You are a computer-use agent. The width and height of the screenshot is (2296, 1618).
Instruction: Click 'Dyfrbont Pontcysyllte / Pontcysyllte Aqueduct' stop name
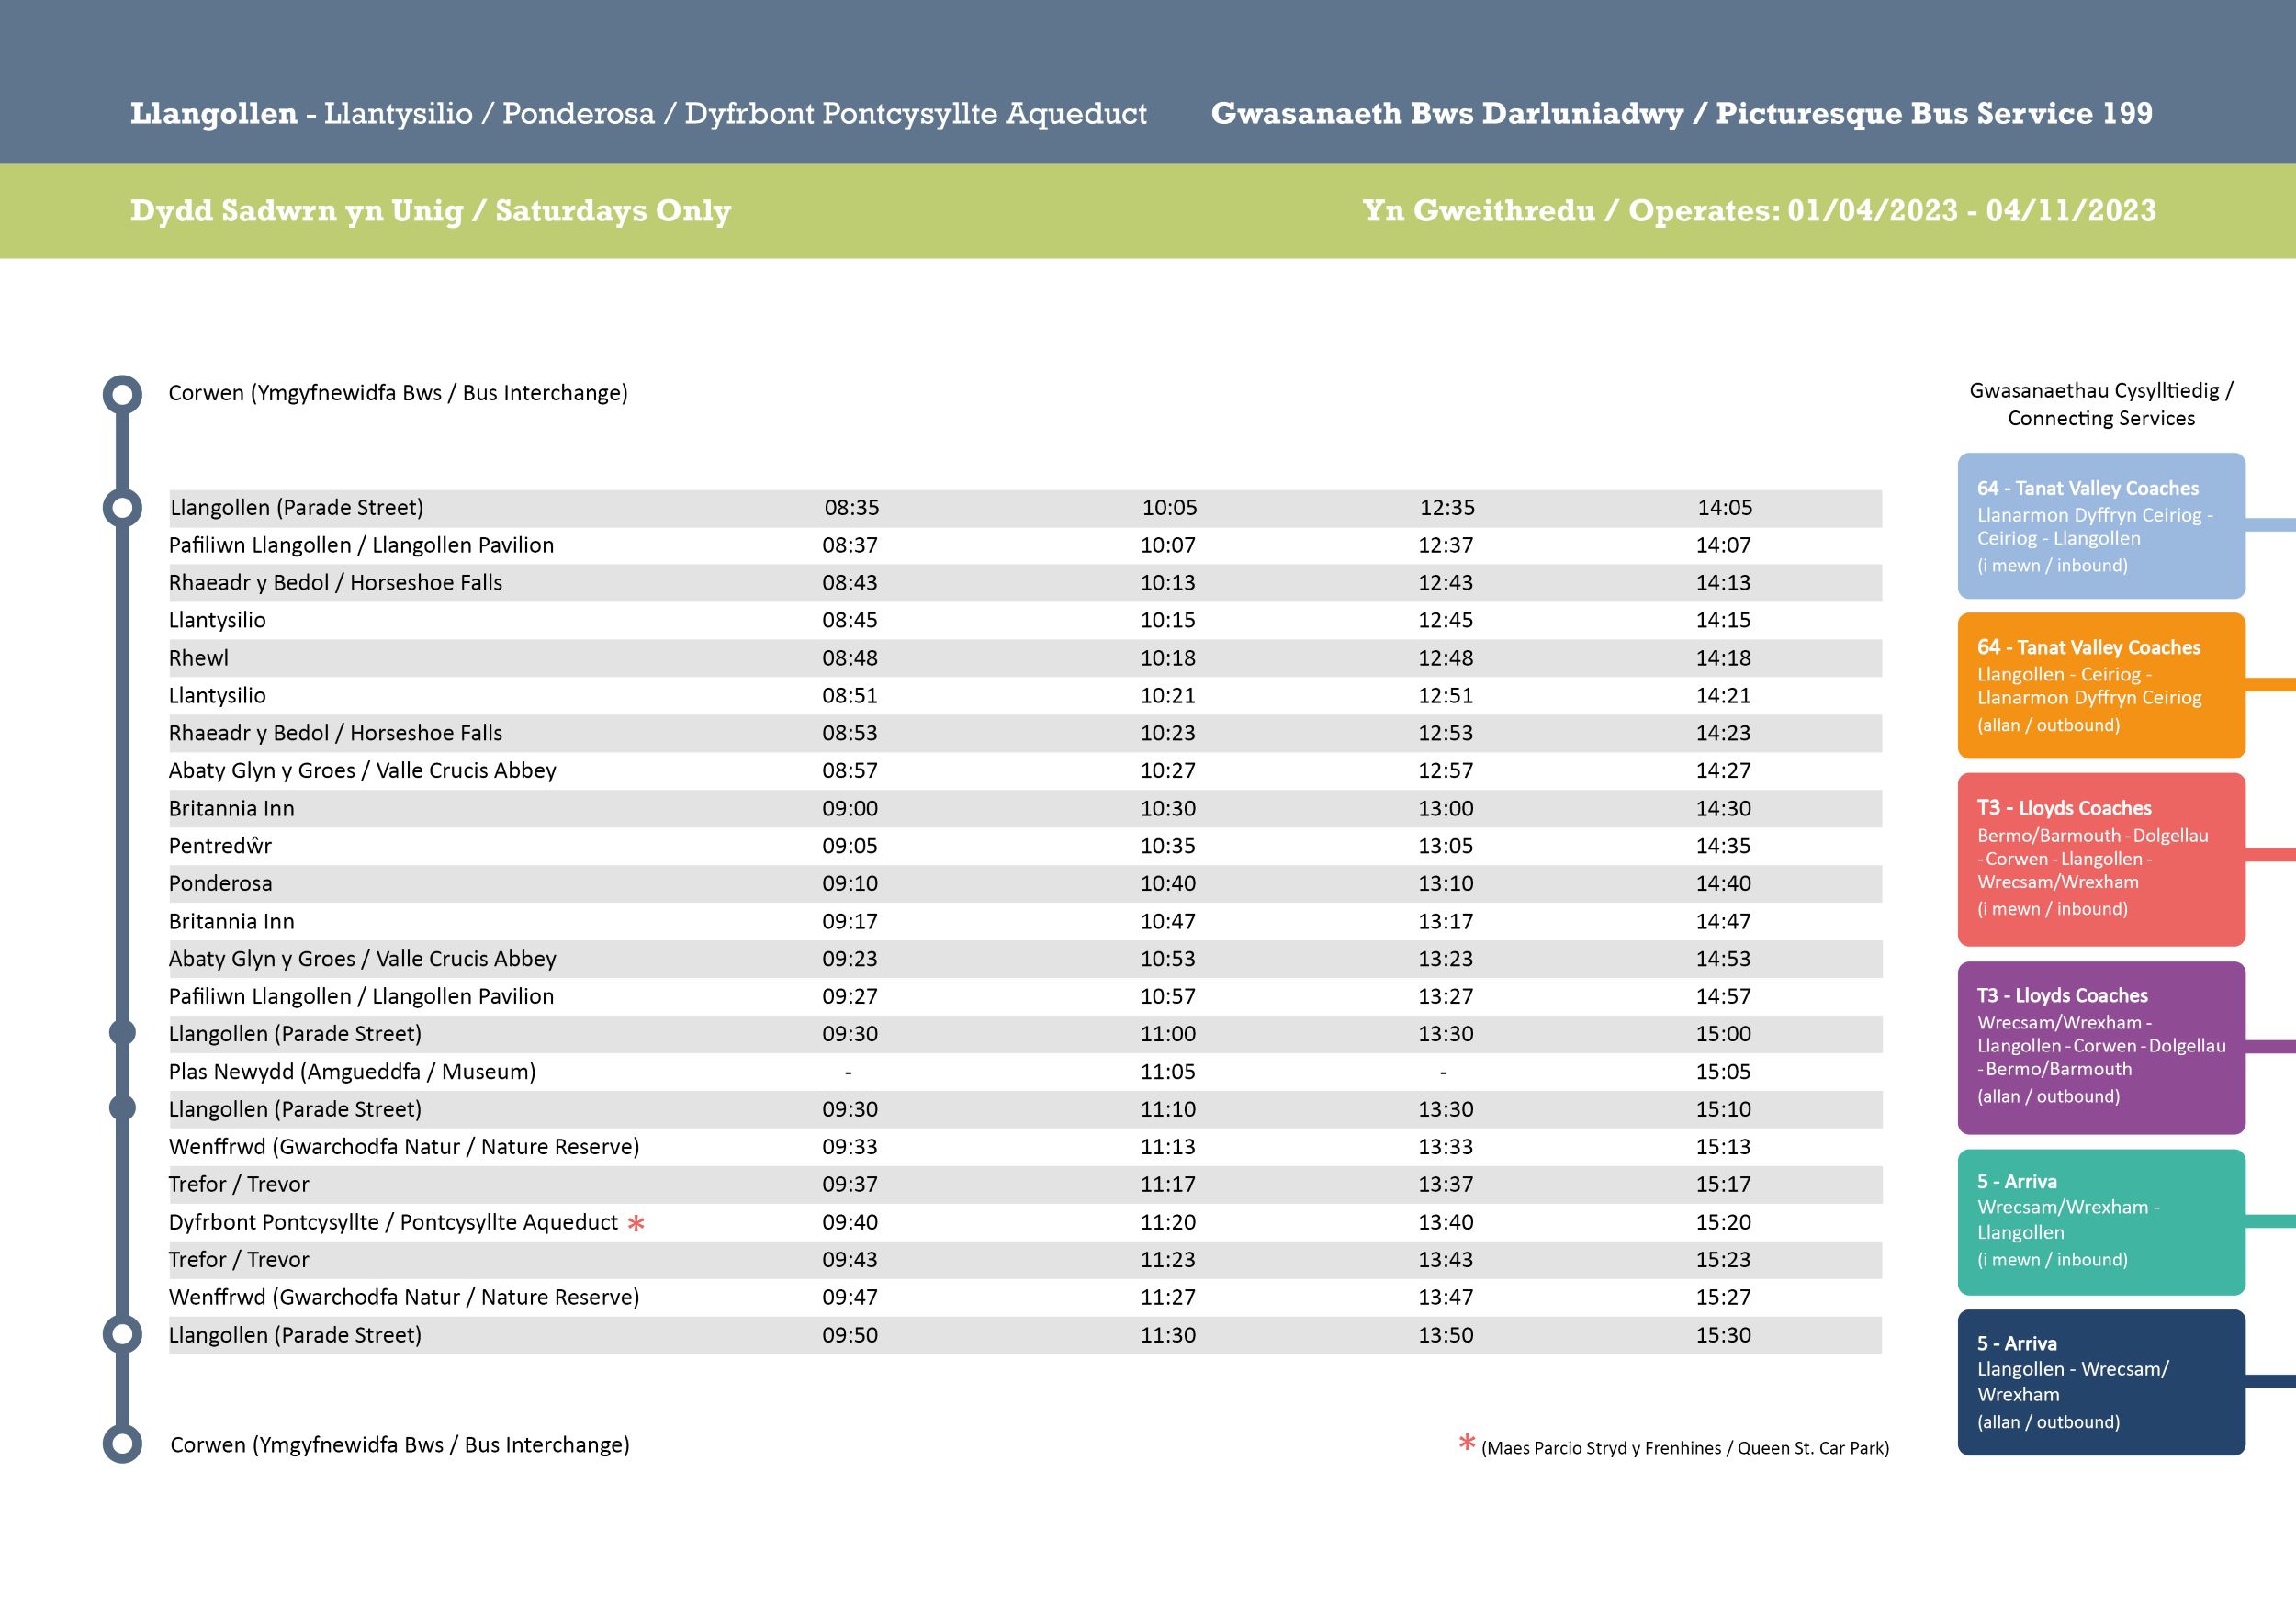coord(393,1222)
